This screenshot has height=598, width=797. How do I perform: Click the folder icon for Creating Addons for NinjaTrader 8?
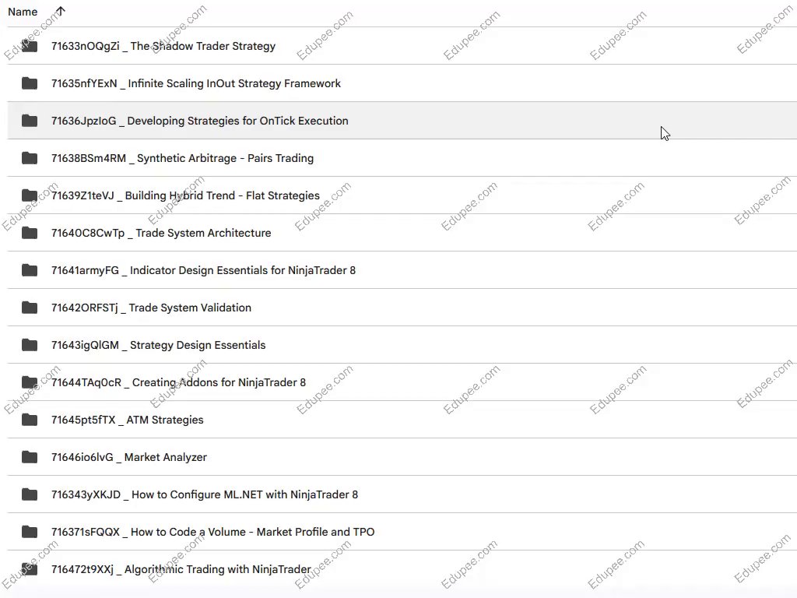pyautogui.click(x=30, y=382)
